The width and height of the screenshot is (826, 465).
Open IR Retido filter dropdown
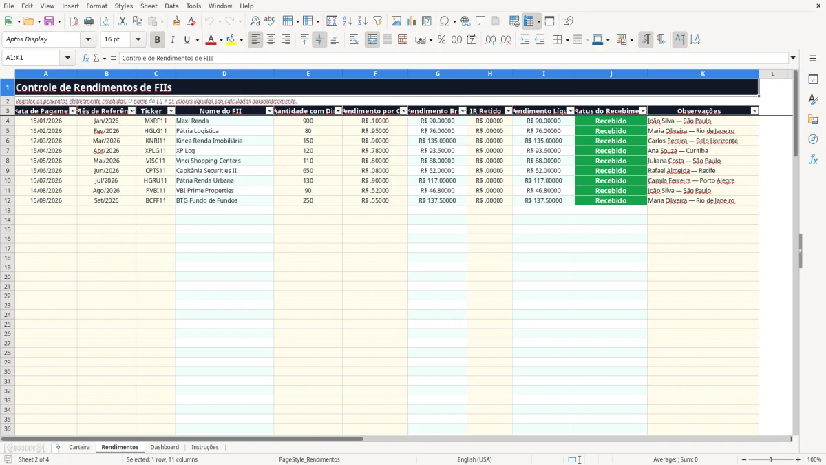(508, 111)
